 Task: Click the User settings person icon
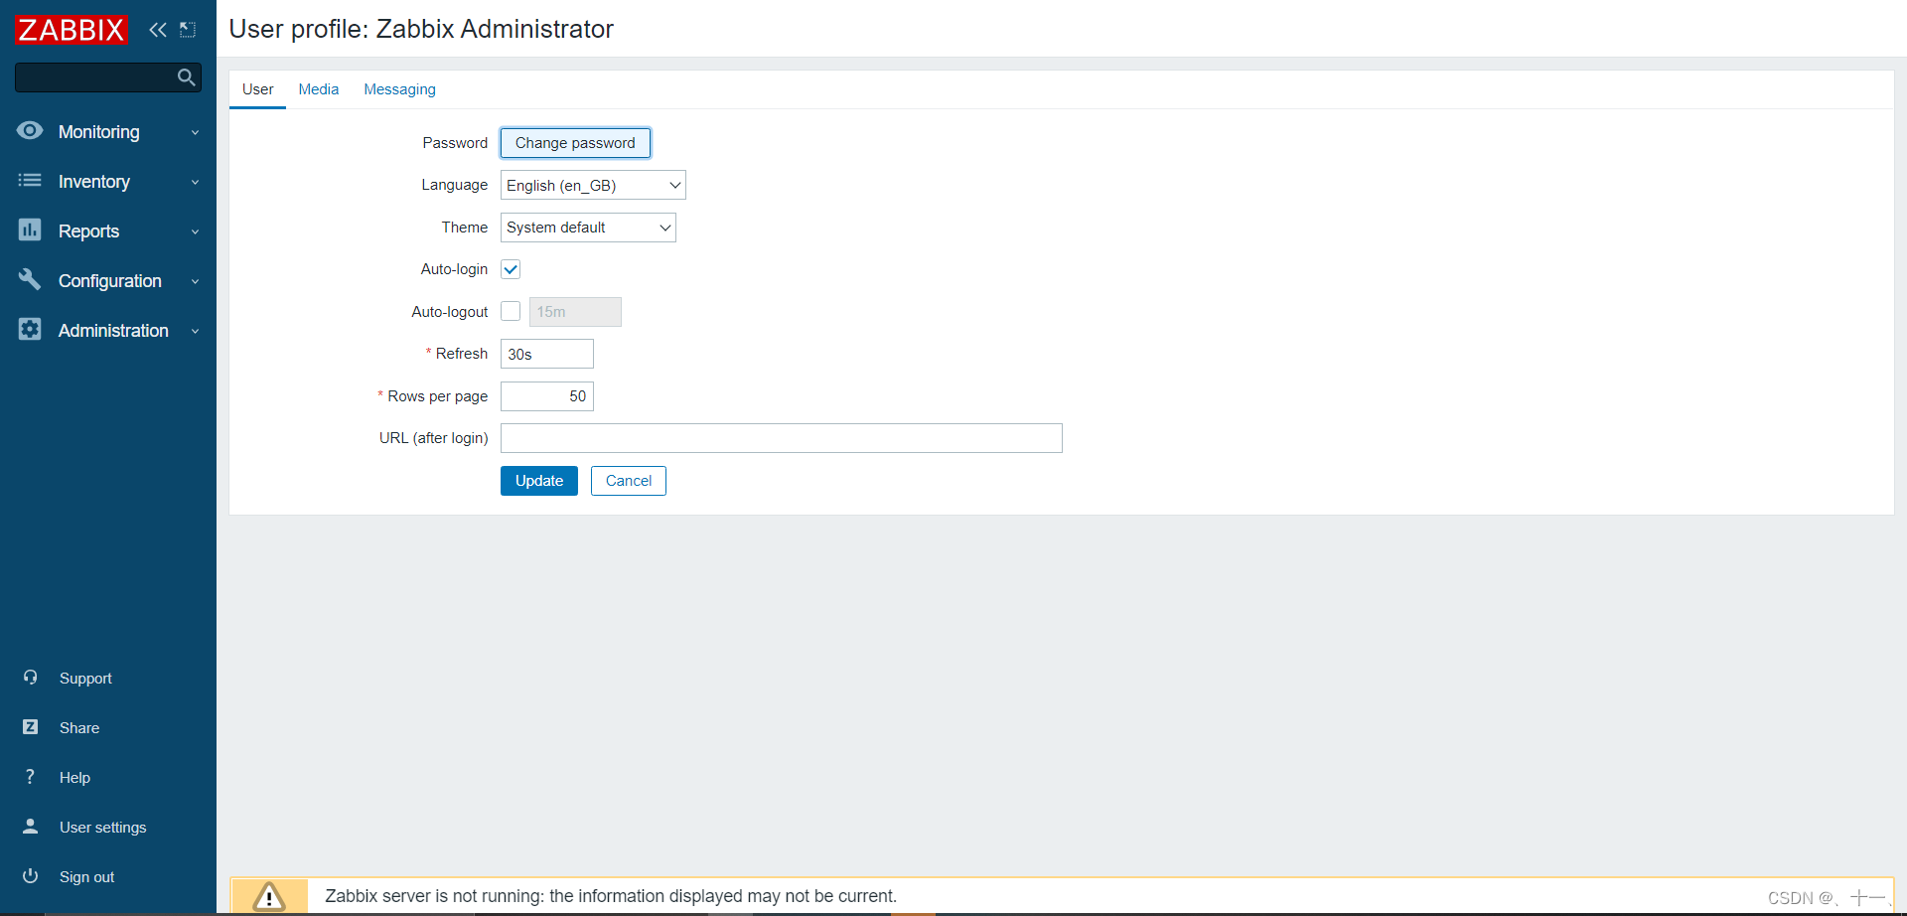(x=31, y=827)
